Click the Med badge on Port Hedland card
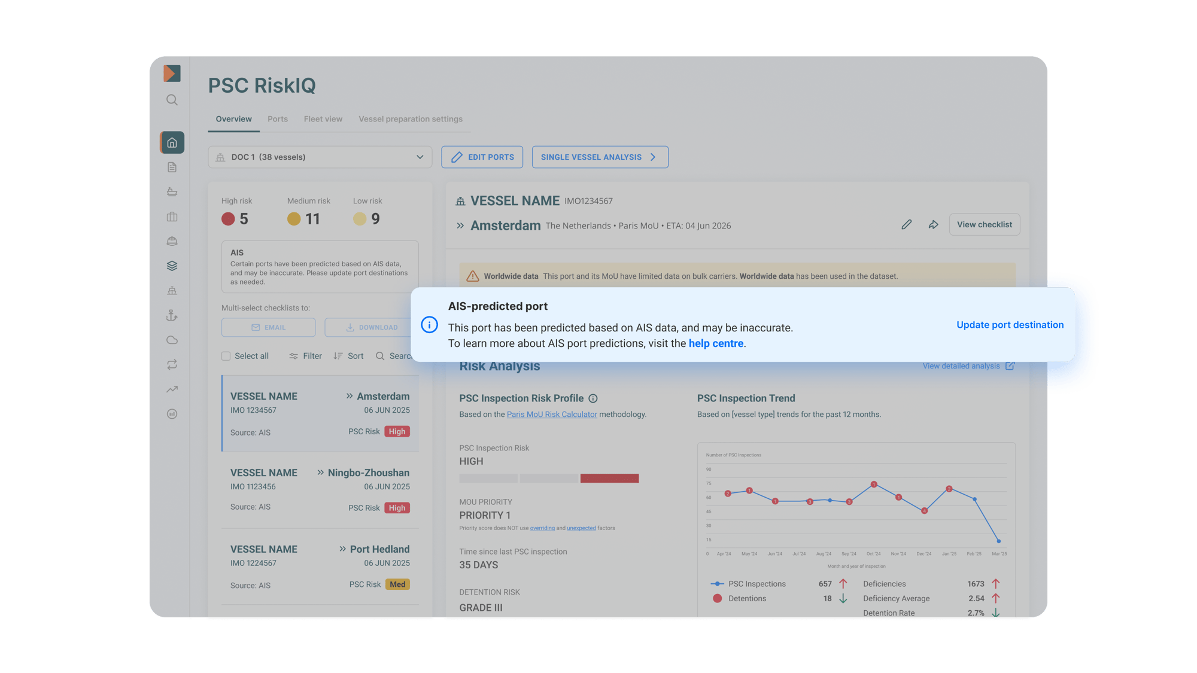The height and width of the screenshot is (673, 1197). point(397,584)
